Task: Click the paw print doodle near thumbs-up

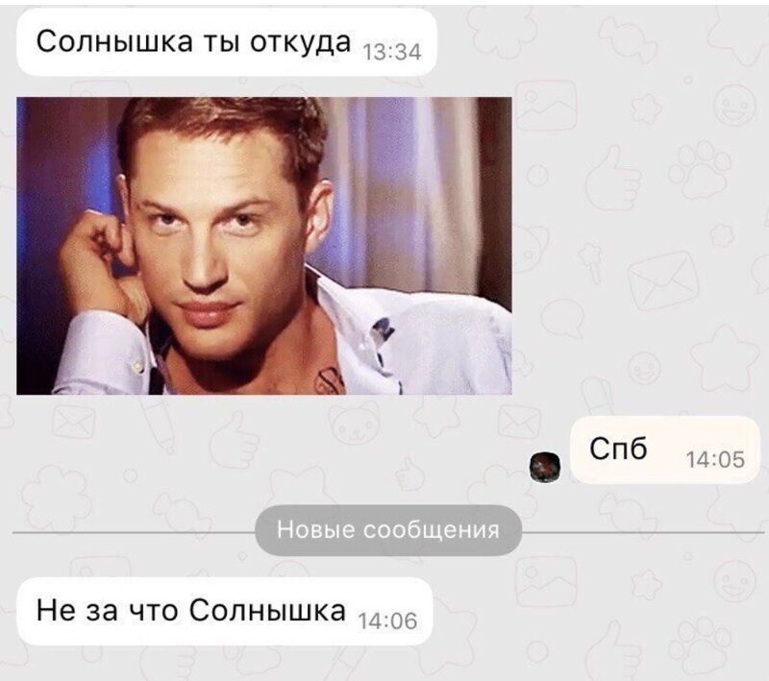Action: tap(701, 170)
